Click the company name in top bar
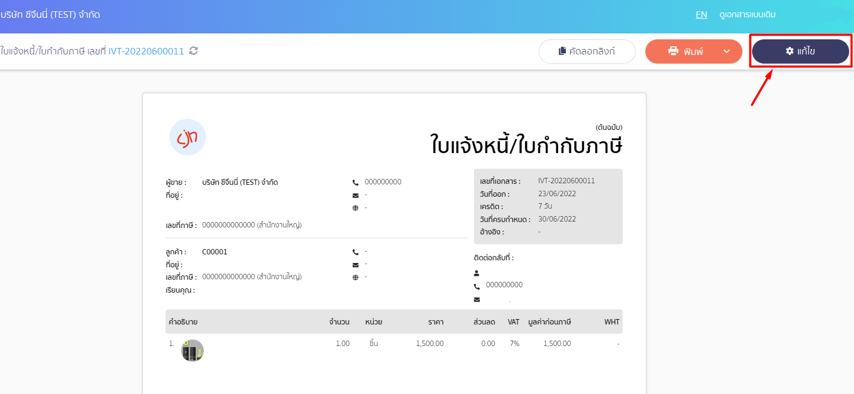The image size is (854, 394). [50, 15]
